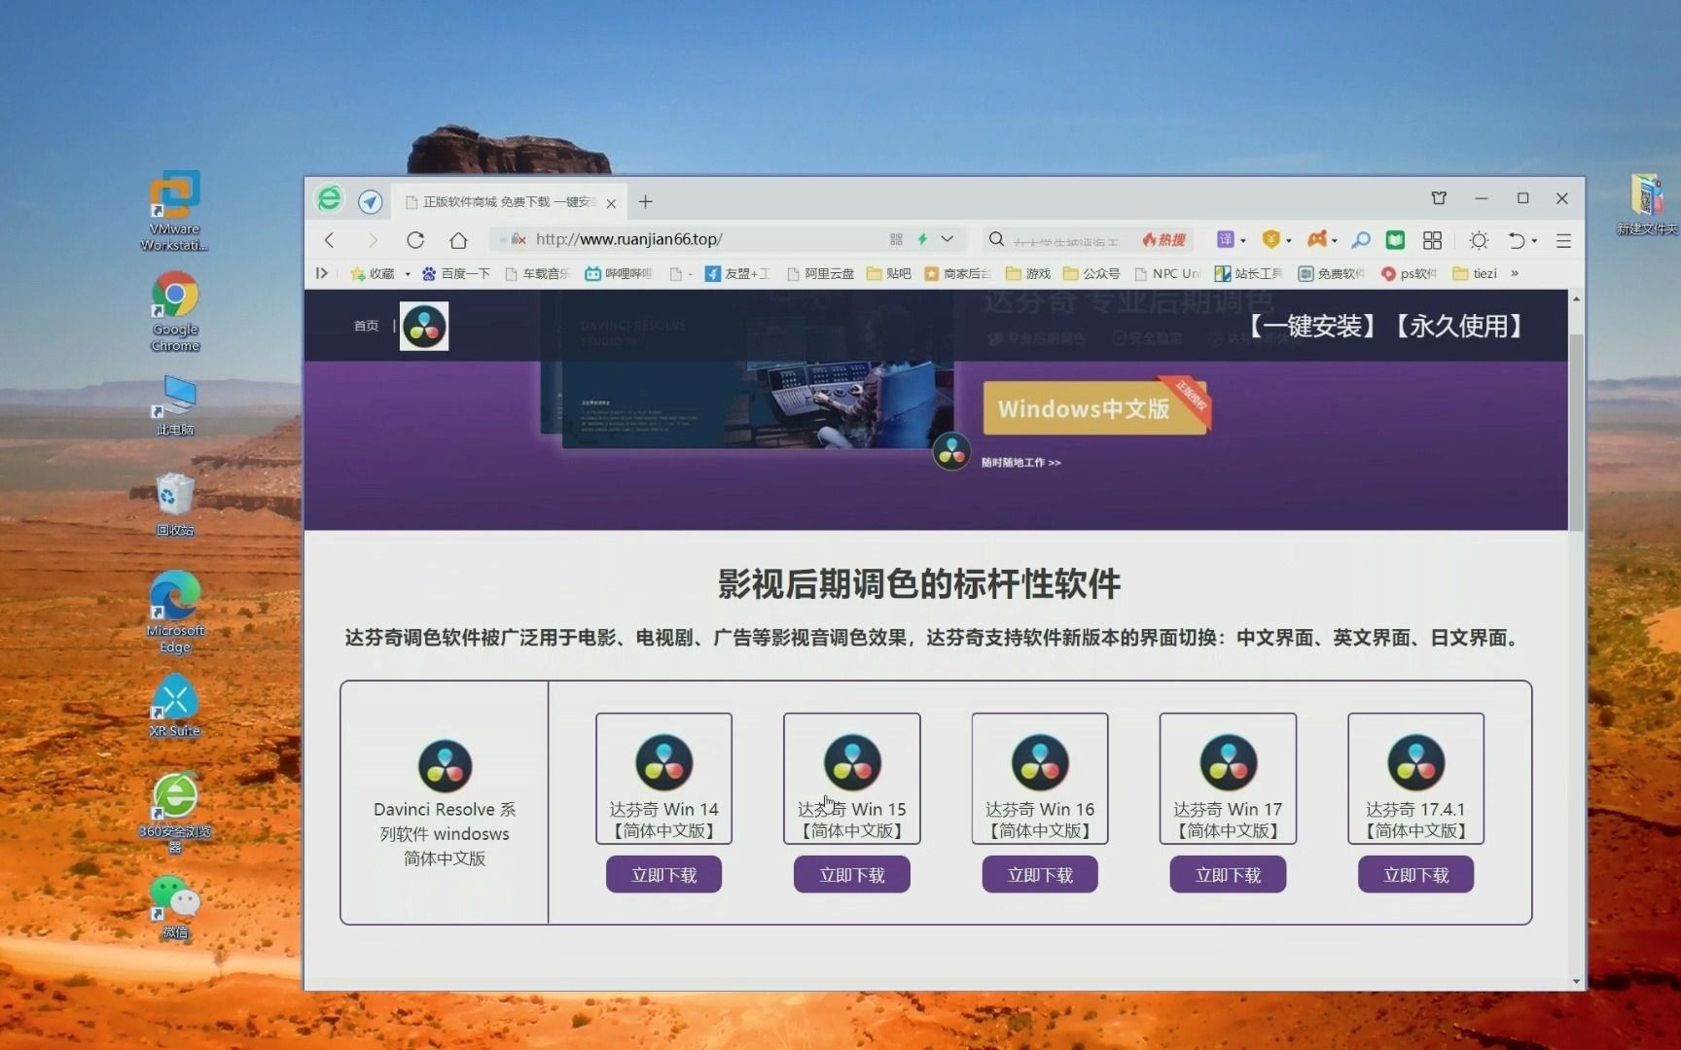Open Microsoft Edge desktop icon

[x=175, y=612]
